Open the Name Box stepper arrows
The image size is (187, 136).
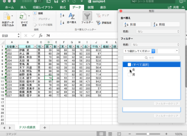[19, 36]
